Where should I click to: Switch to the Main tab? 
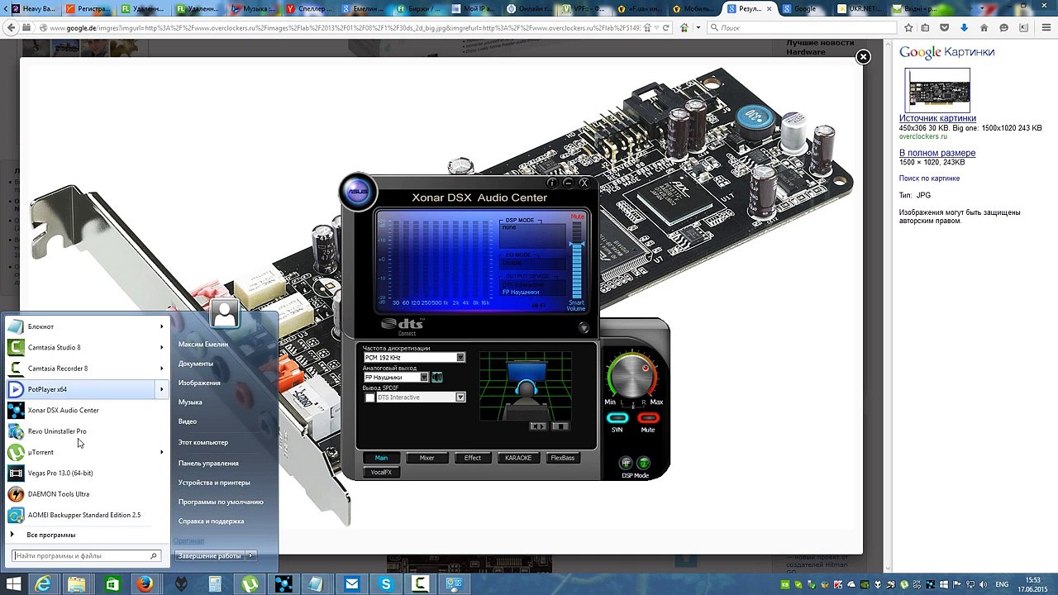pos(381,458)
